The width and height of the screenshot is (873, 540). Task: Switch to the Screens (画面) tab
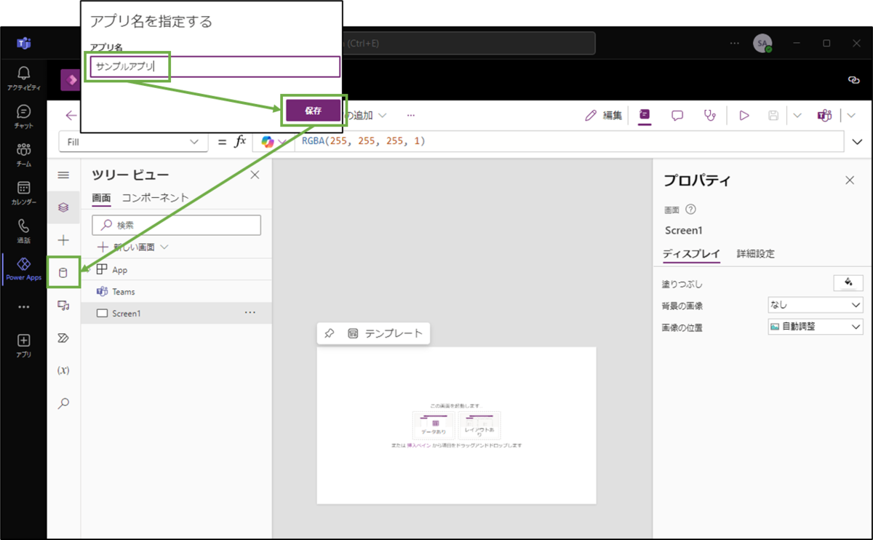tap(101, 198)
